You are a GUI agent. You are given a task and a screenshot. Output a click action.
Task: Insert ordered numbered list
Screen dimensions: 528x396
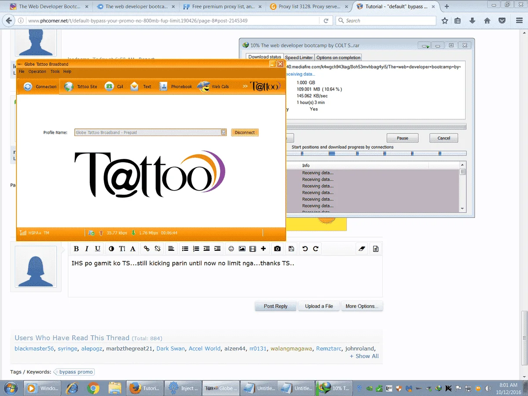(196, 249)
